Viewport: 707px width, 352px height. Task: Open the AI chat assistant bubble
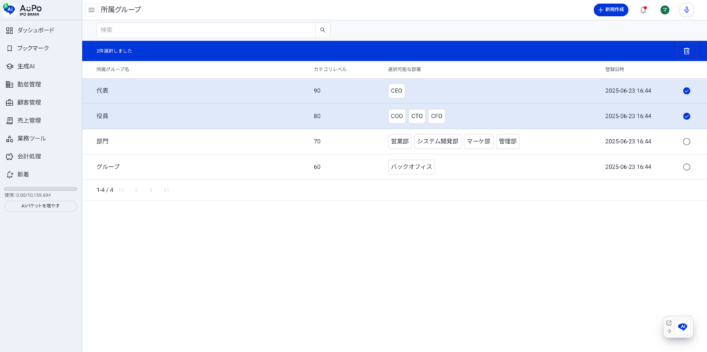pos(683,327)
